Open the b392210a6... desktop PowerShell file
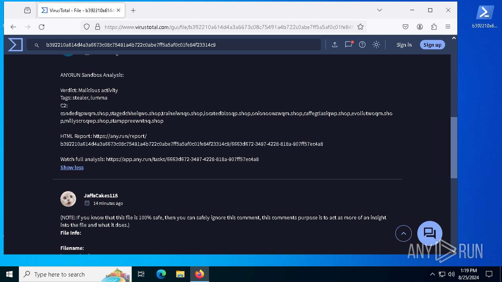 click(485, 17)
